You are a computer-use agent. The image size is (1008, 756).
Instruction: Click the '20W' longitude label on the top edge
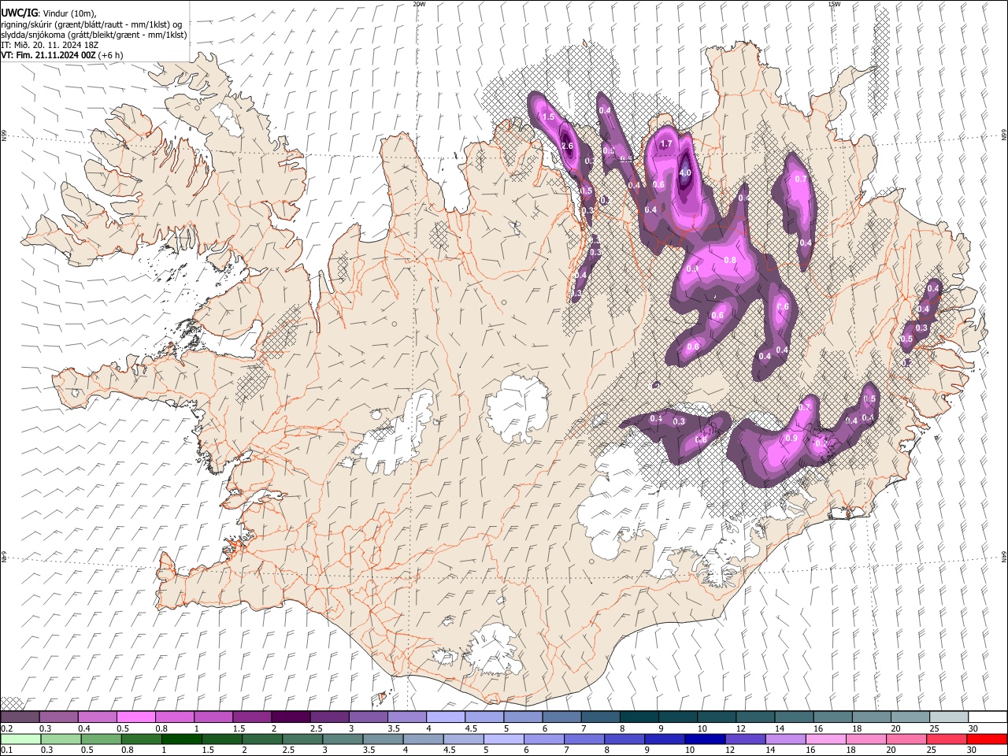click(419, 4)
